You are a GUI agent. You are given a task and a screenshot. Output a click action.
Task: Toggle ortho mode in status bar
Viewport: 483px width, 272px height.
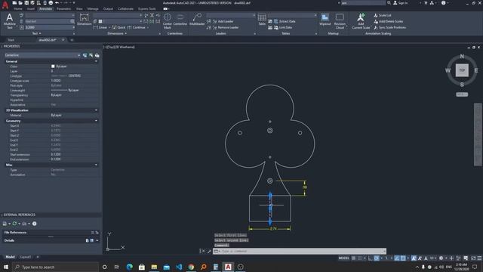pyautogui.click(x=371, y=258)
